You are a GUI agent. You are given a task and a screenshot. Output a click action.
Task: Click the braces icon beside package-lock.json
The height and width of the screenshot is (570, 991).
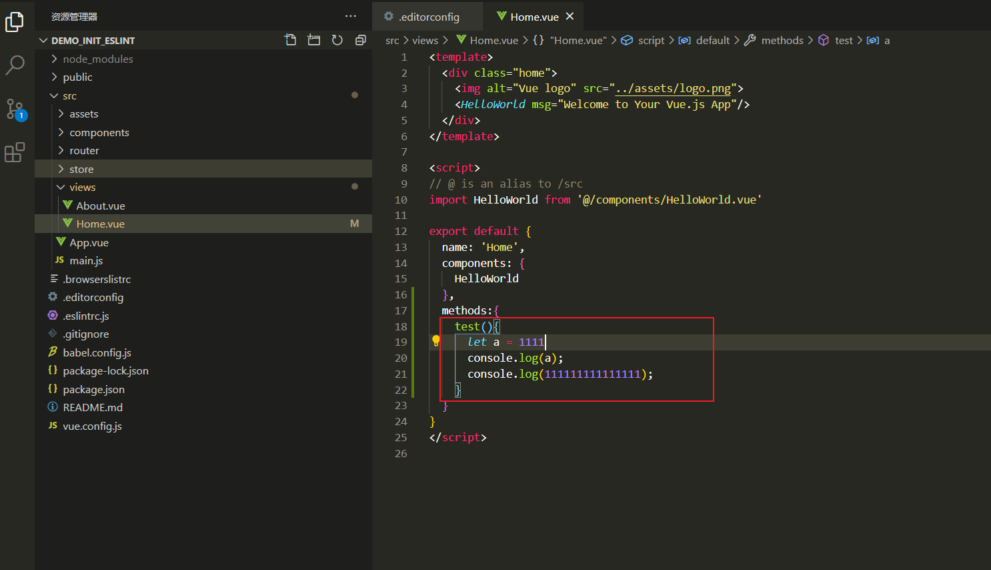[53, 370]
